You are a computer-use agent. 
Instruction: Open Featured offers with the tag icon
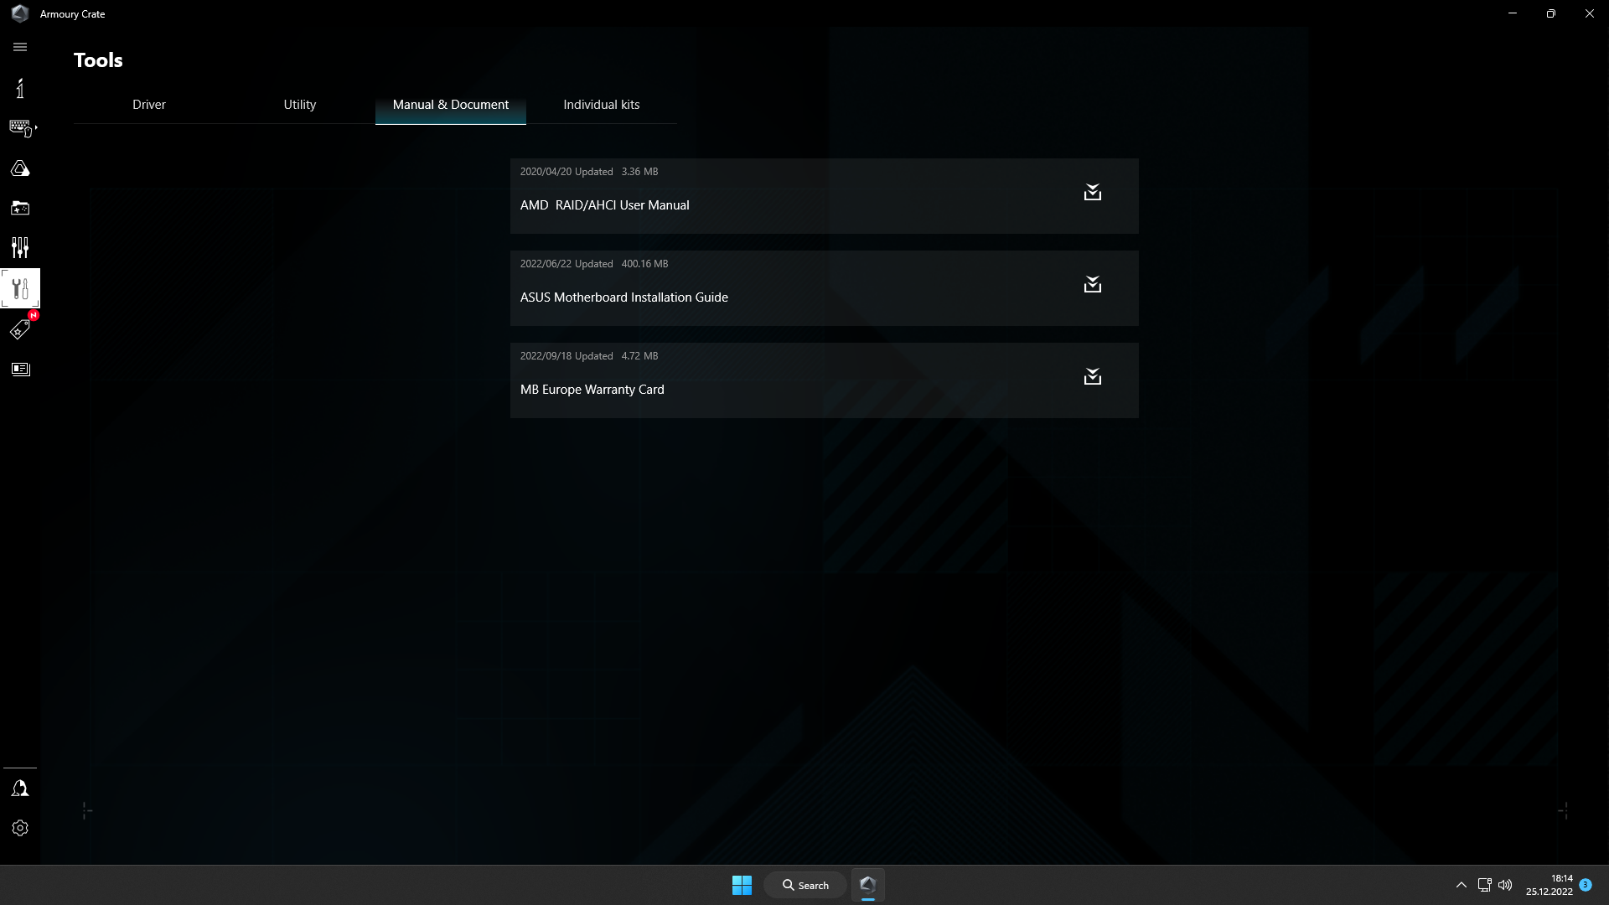tap(19, 329)
